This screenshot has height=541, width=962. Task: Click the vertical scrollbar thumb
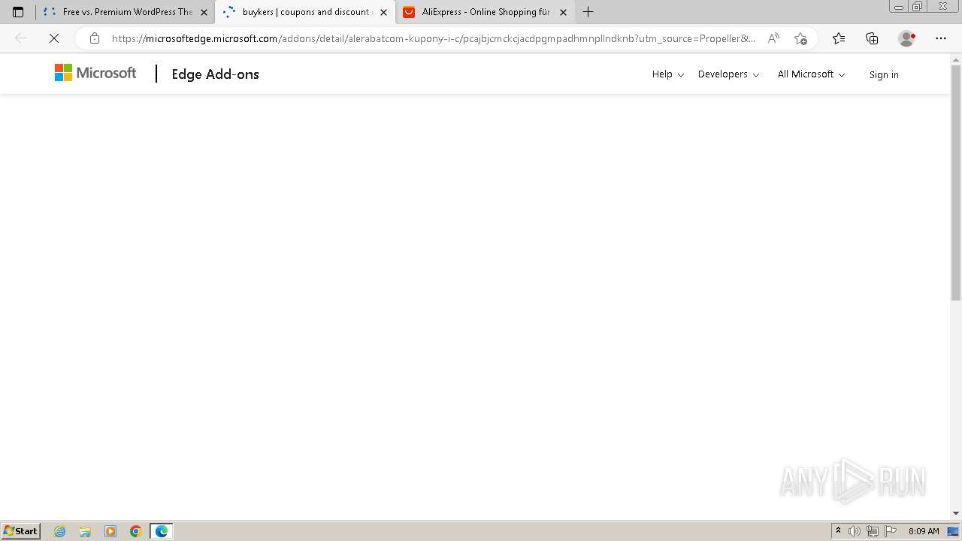956,182
